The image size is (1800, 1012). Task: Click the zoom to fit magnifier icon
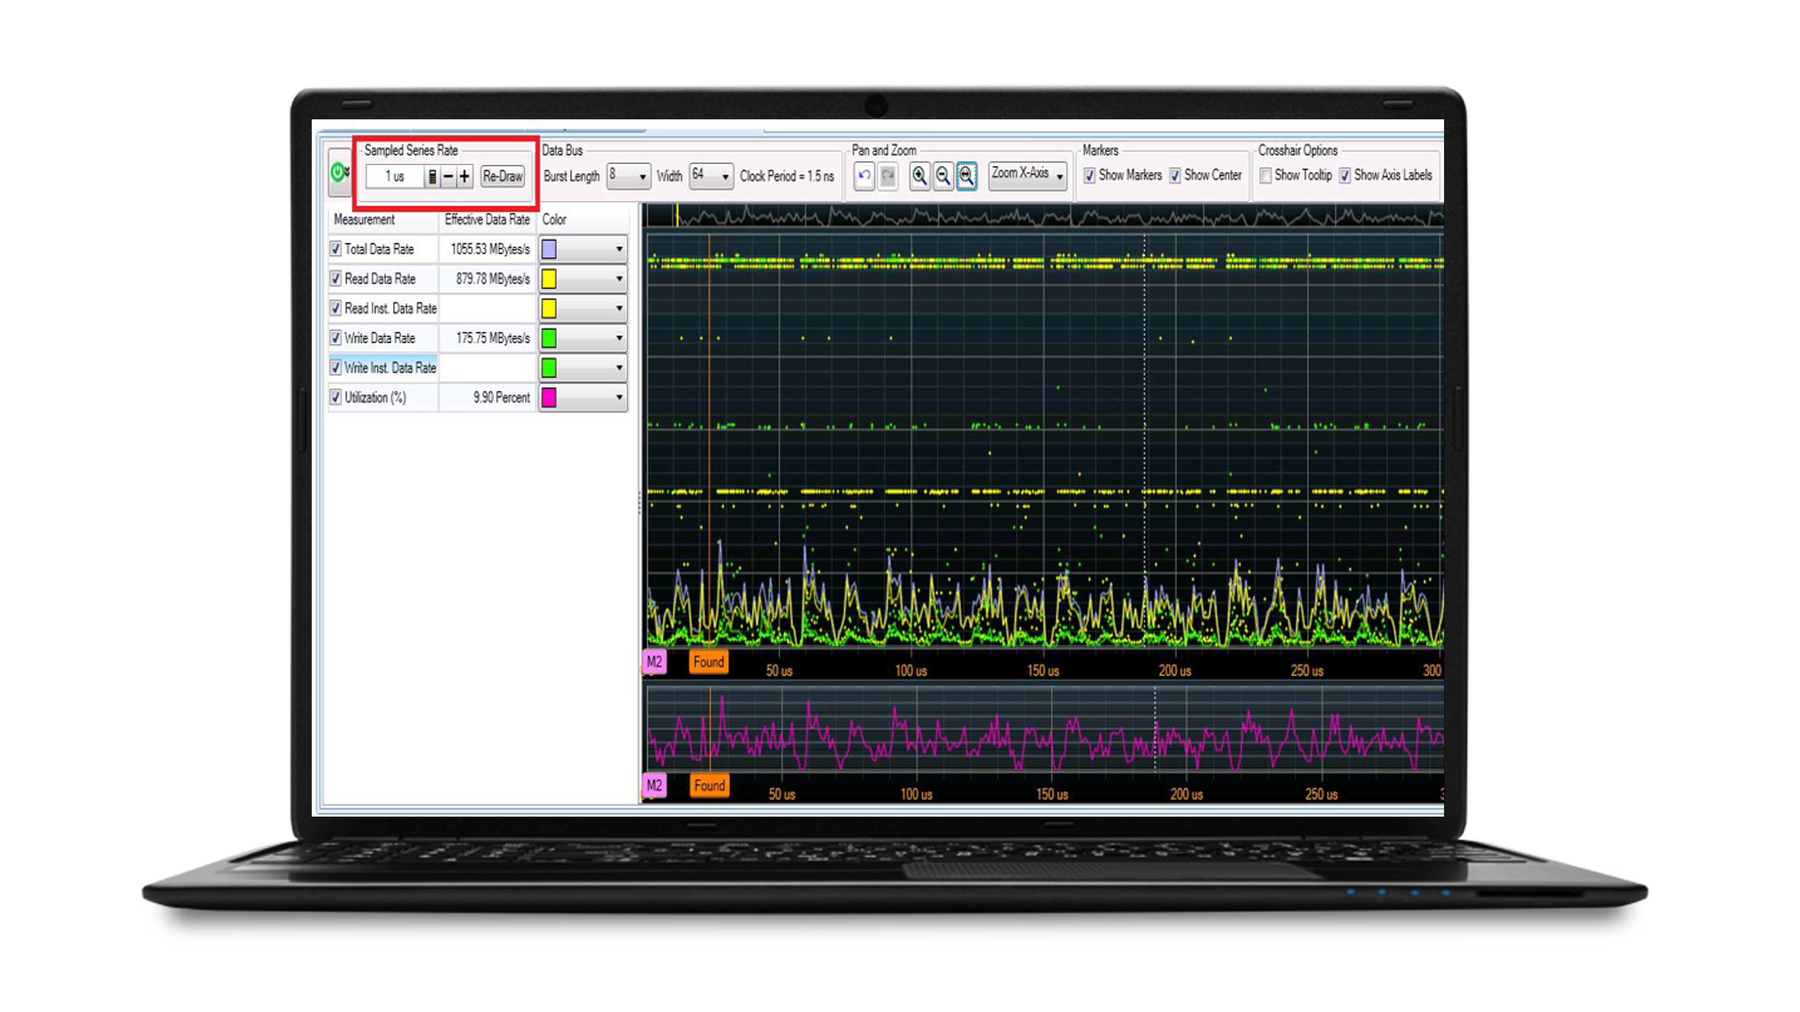(x=966, y=176)
